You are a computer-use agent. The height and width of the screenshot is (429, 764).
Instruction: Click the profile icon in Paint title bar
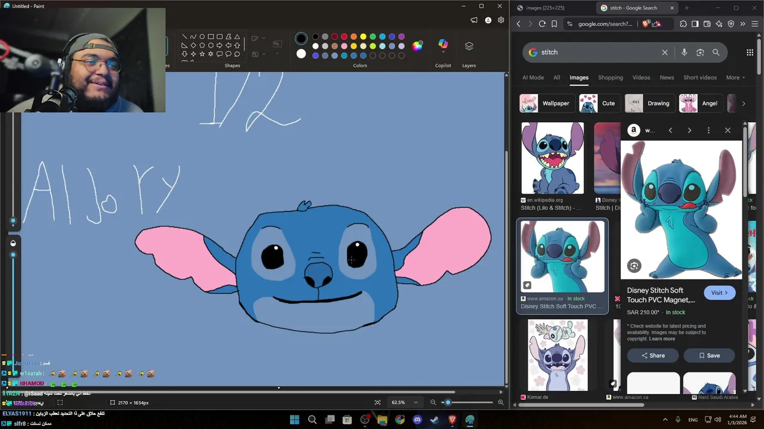point(488,20)
